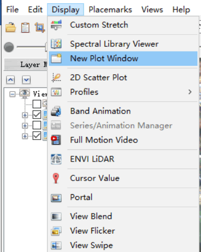Start Band Animation via its icon
This screenshot has width=201, height=252.
coord(56,111)
